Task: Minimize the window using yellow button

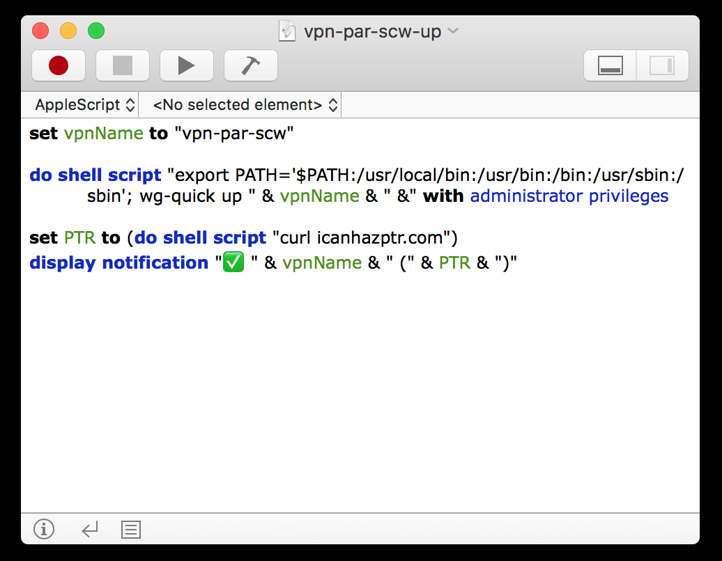Action: coord(68,31)
